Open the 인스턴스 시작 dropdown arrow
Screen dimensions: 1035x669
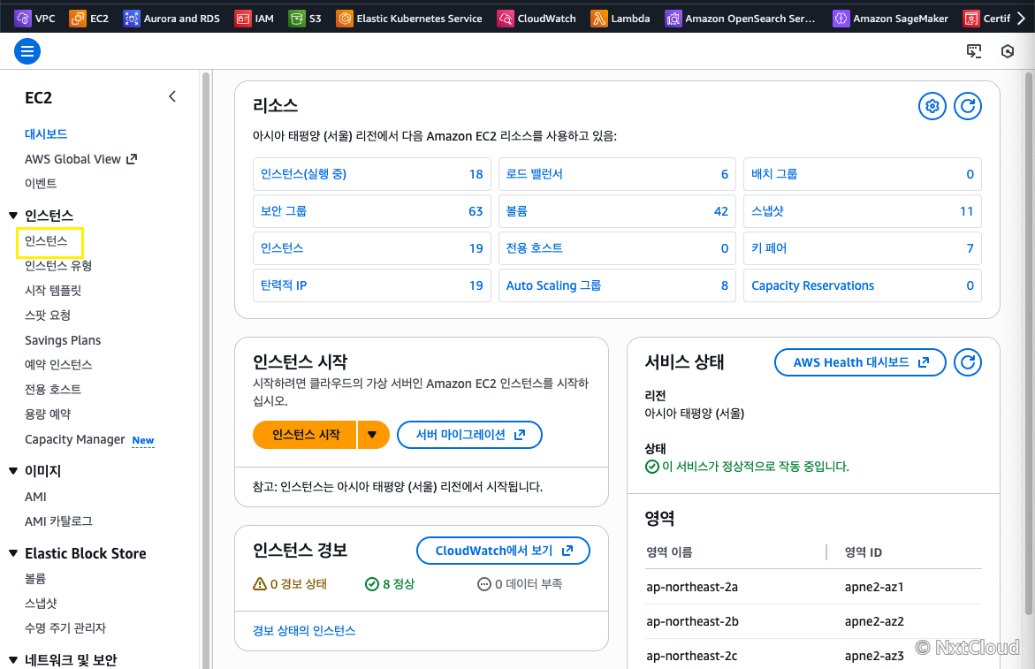[x=373, y=435]
